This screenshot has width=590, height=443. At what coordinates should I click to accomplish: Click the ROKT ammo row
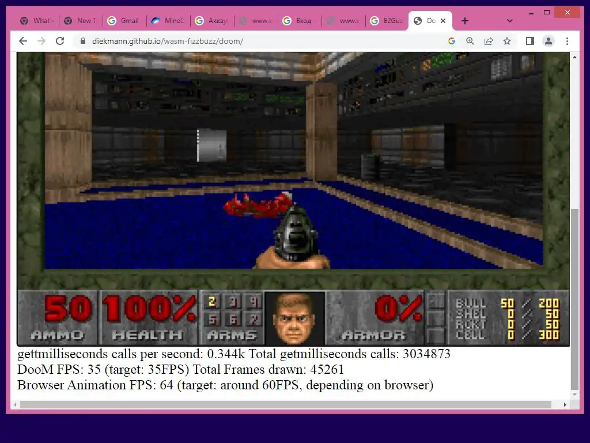(x=508, y=324)
